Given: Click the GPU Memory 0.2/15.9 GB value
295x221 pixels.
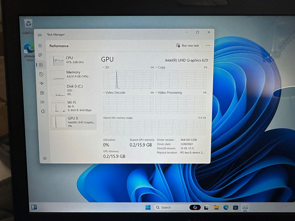Looking at the screenshot, I should 114,156.
